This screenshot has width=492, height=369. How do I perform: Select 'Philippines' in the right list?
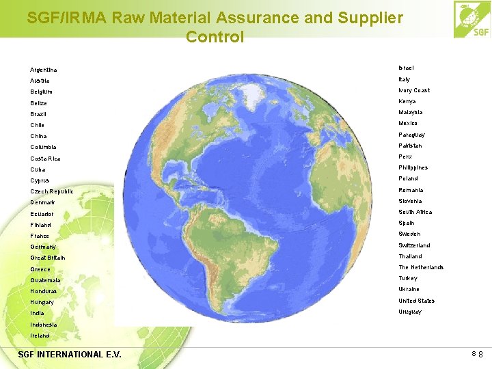click(x=413, y=167)
